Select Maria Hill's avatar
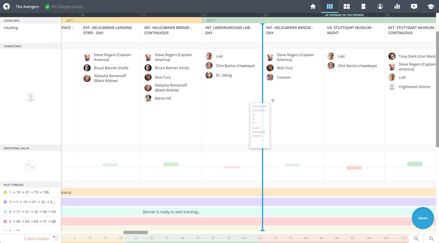Viewport: 439px width, 243px height. (x=148, y=98)
